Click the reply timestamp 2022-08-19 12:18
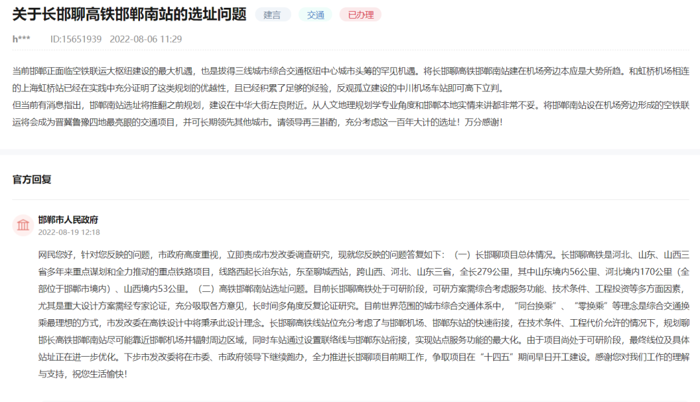The height and width of the screenshot is (402, 700). click(69, 232)
